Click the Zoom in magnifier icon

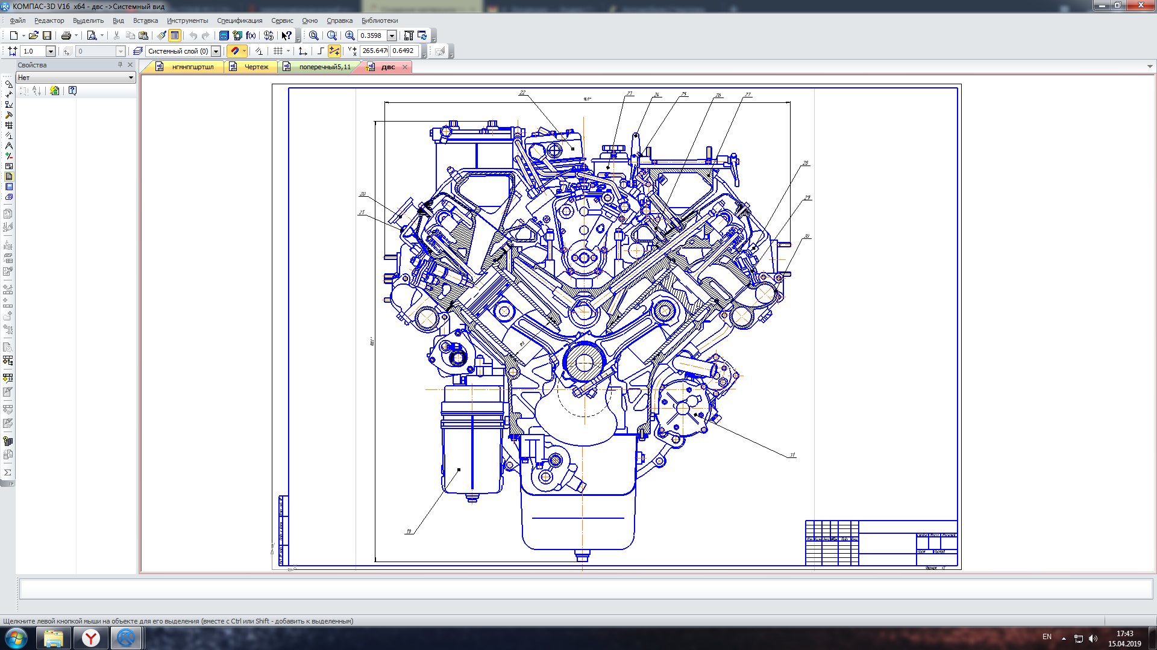[x=350, y=36]
